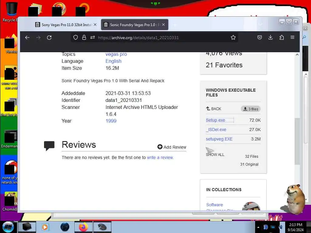311x233 pixels.
Task: Close the Sony Vegas Pro 11.0 tab
Action: pos(95,25)
